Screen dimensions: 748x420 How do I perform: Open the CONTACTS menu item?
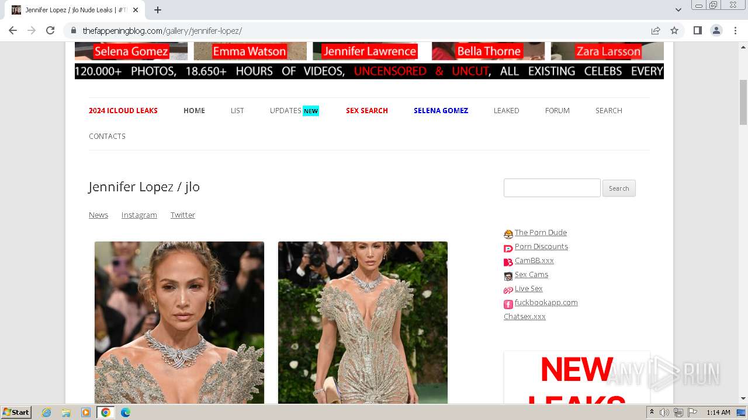pyautogui.click(x=107, y=136)
